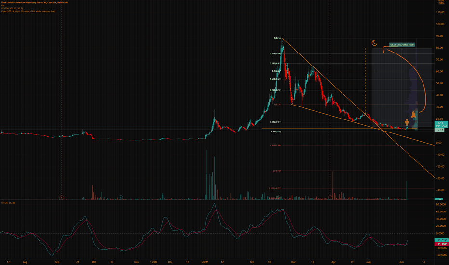Select the Vol indicator legend

pyautogui.click(x=2, y=5)
